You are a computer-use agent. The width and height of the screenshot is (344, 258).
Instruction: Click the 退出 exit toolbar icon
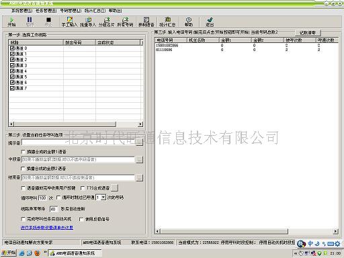point(210,21)
